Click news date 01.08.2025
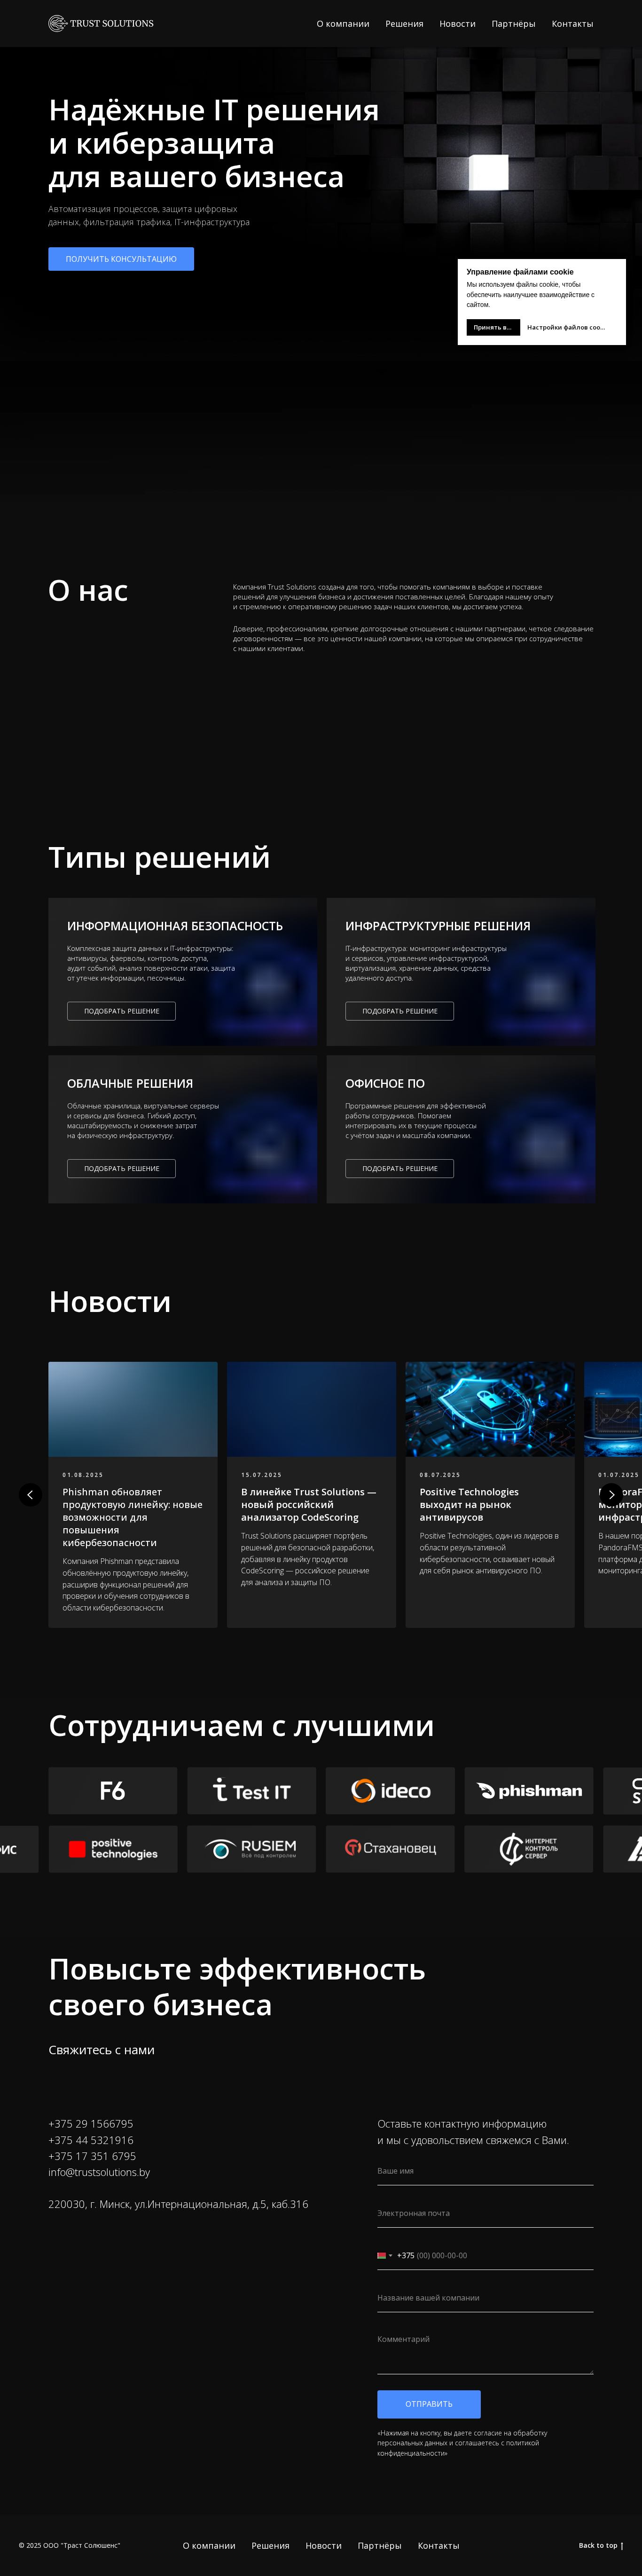The height and width of the screenshot is (2576, 642). 83,1474
